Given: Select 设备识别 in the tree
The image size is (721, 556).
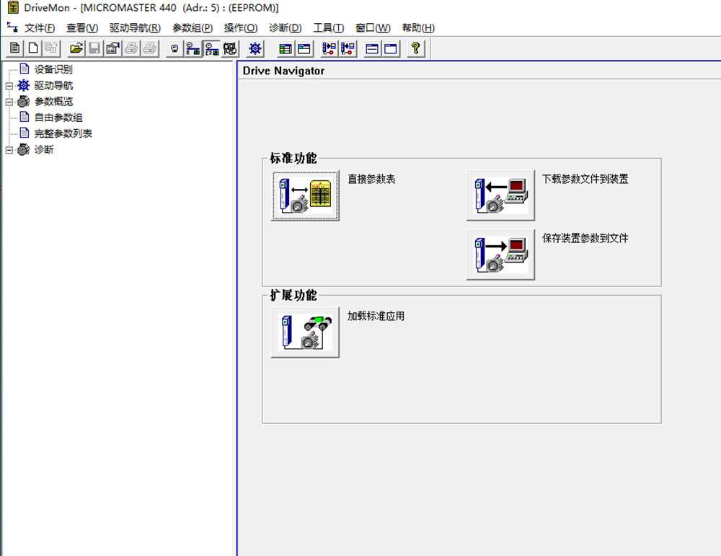Looking at the screenshot, I should pos(53,70).
